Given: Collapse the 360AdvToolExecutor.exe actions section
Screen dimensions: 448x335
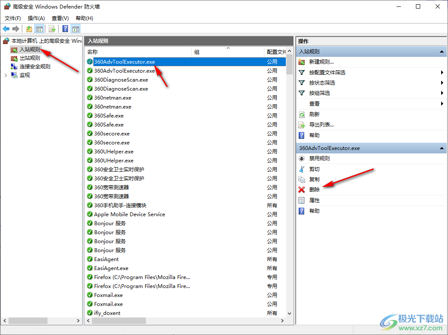Looking at the screenshot, I should [x=442, y=148].
